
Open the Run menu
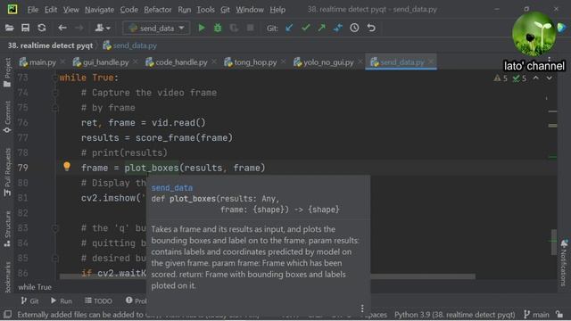pos(185,10)
